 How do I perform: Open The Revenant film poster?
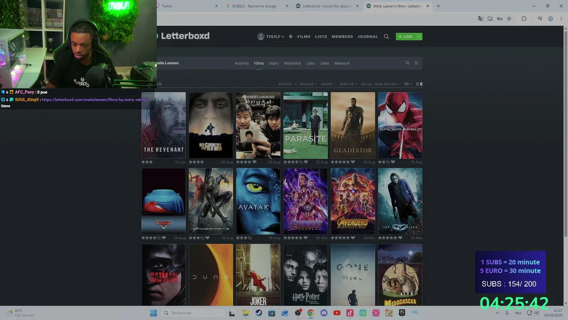coord(164,125)
